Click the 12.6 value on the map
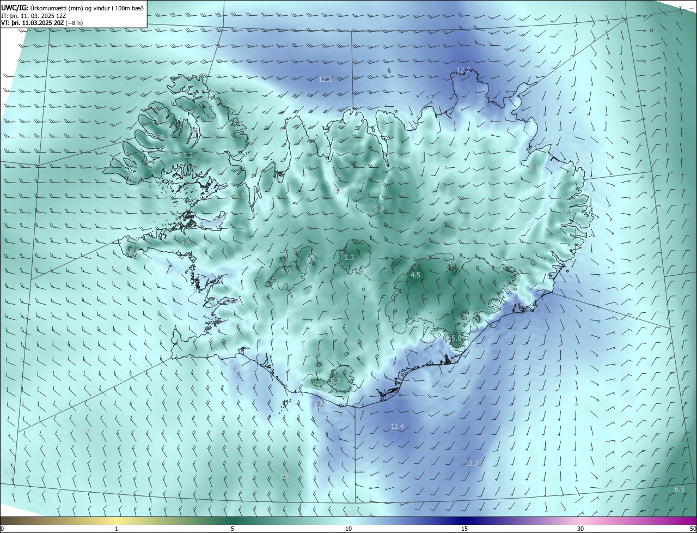This screenshot has height=533, width=697. (518, 305)
